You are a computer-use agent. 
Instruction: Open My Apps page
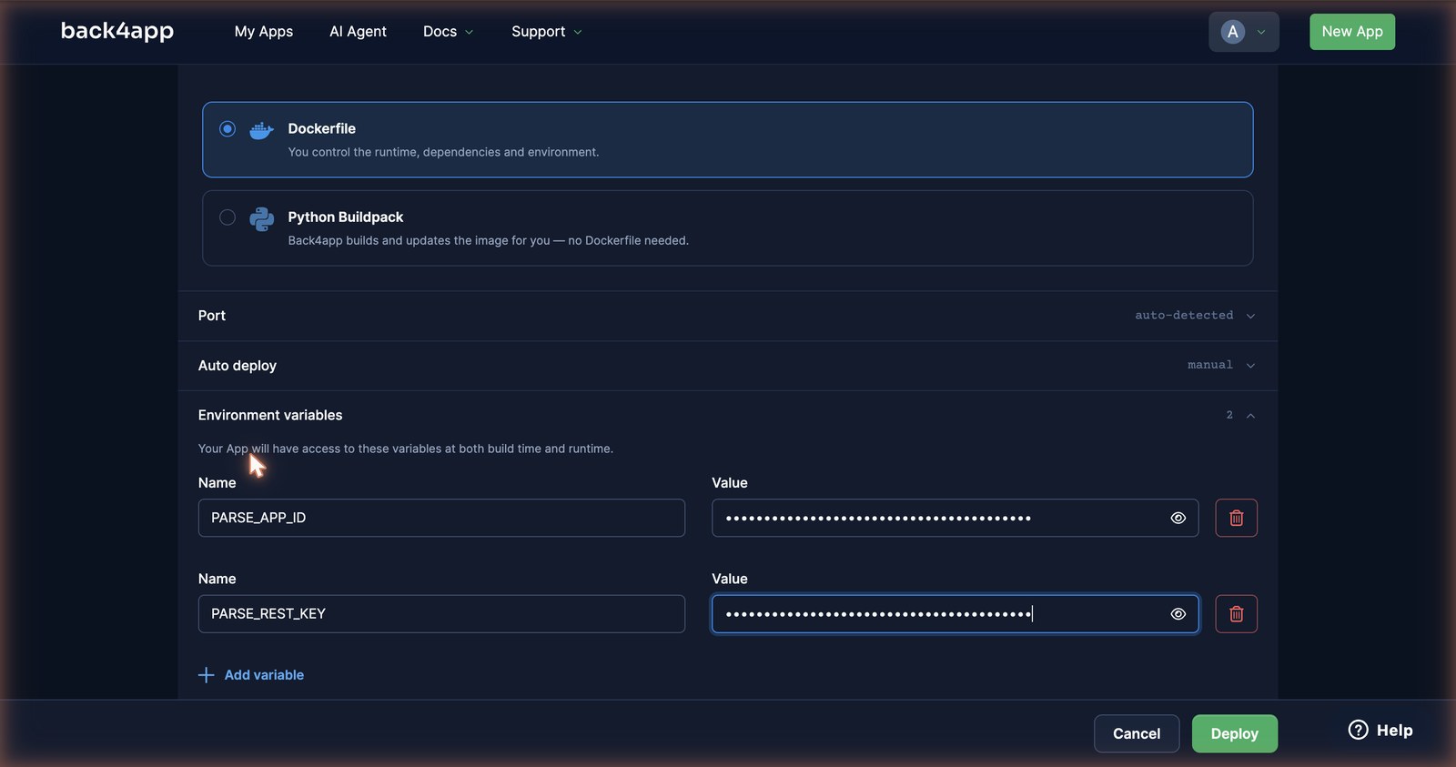point(264,32)
